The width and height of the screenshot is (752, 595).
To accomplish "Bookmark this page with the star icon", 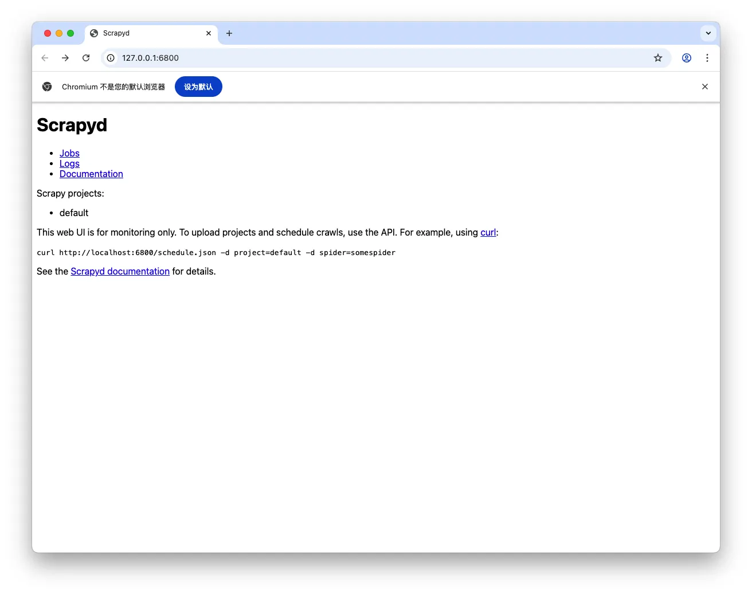I will tap(657, 58).
